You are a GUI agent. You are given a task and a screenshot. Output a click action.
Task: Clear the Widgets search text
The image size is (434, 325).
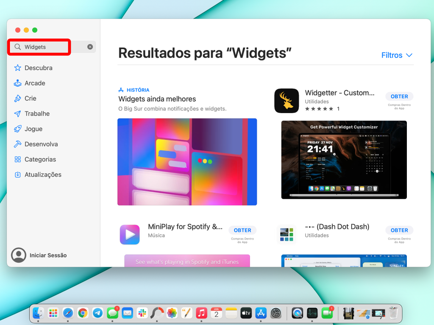pyautogui.click(x=90, y=47)
